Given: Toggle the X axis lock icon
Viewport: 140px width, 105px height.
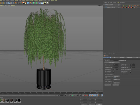Looking at the screenshot, I should click(x=7, y=3).
